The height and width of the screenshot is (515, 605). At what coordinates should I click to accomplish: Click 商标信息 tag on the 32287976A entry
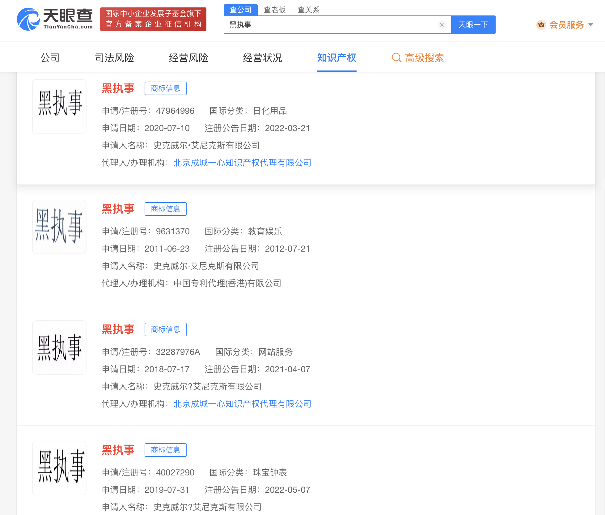[x=166, y=330]
